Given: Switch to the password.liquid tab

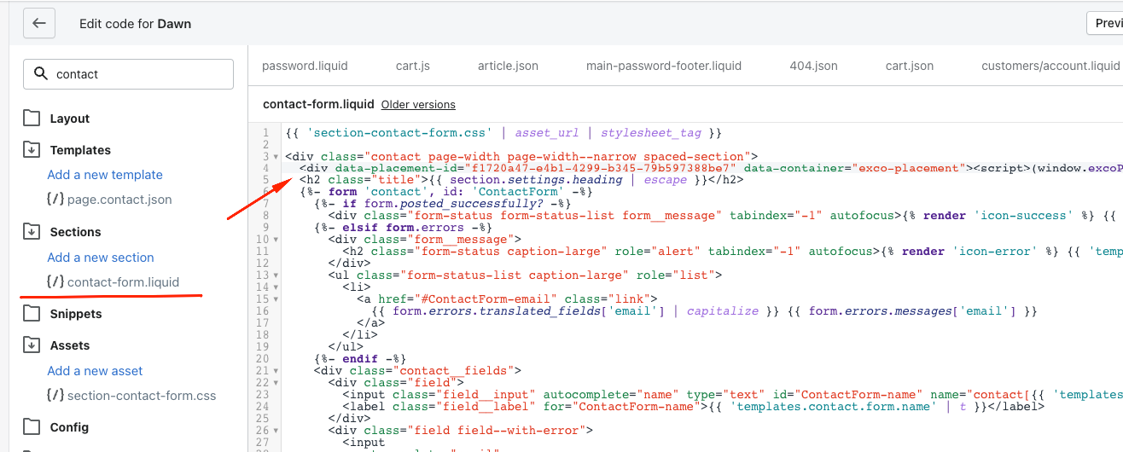Looking at the screenshot, I should pyautogui.click(x=305, y=66).
